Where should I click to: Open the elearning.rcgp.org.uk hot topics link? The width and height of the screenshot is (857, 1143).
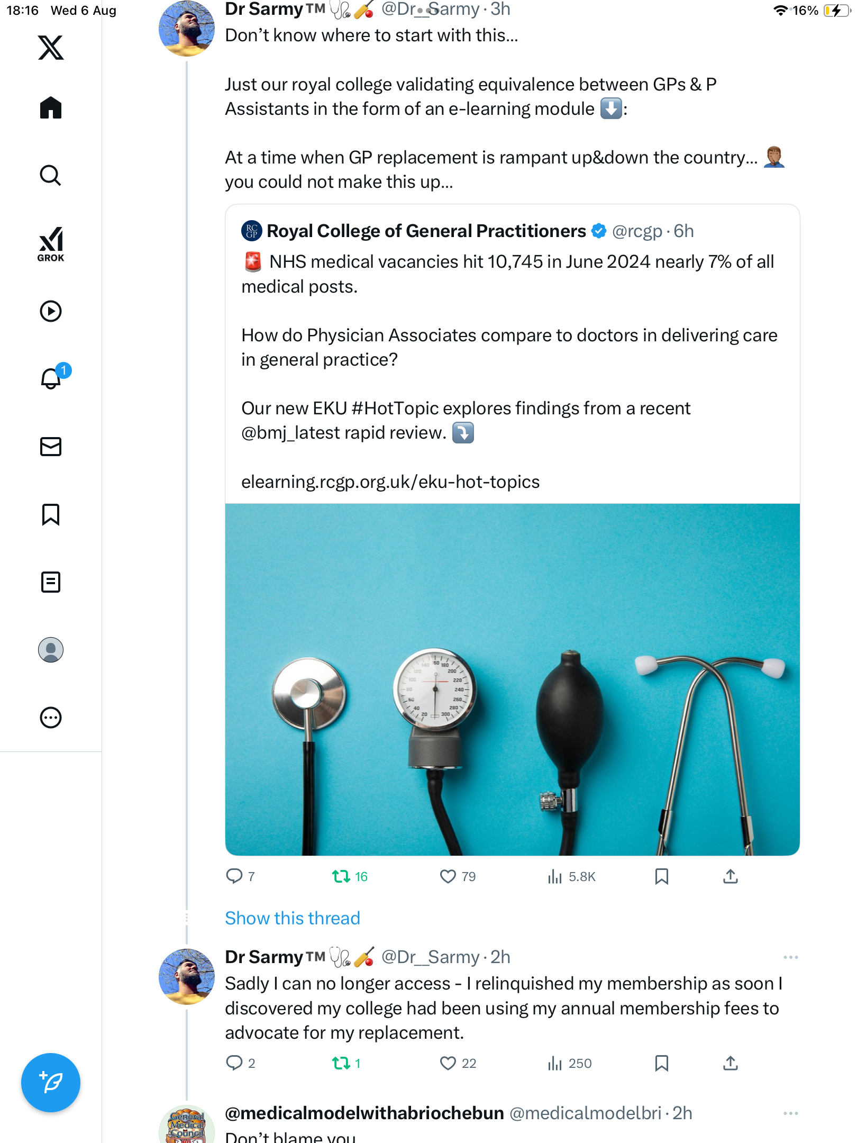tap(390, 482)
